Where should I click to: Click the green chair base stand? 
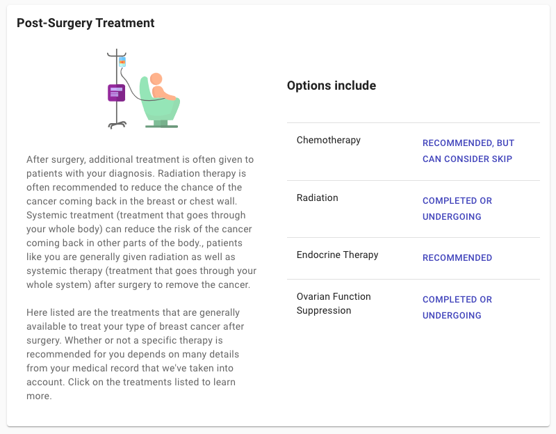pyautogui.click(x=161, y=124)
